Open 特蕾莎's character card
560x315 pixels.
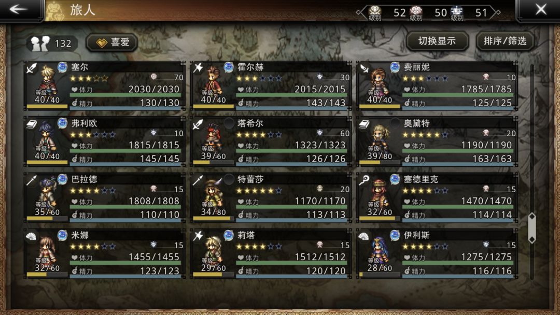pyautogui.click(x=270, y=197)
